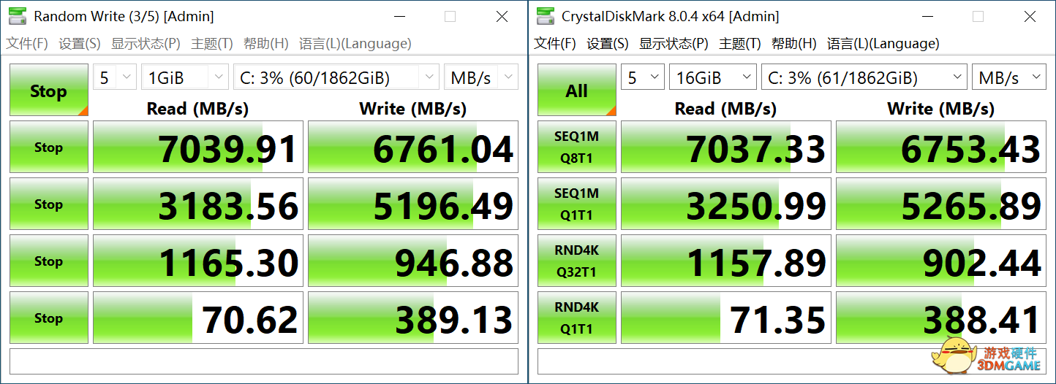Stop the running test via top Stop button

tap(48, 91)
